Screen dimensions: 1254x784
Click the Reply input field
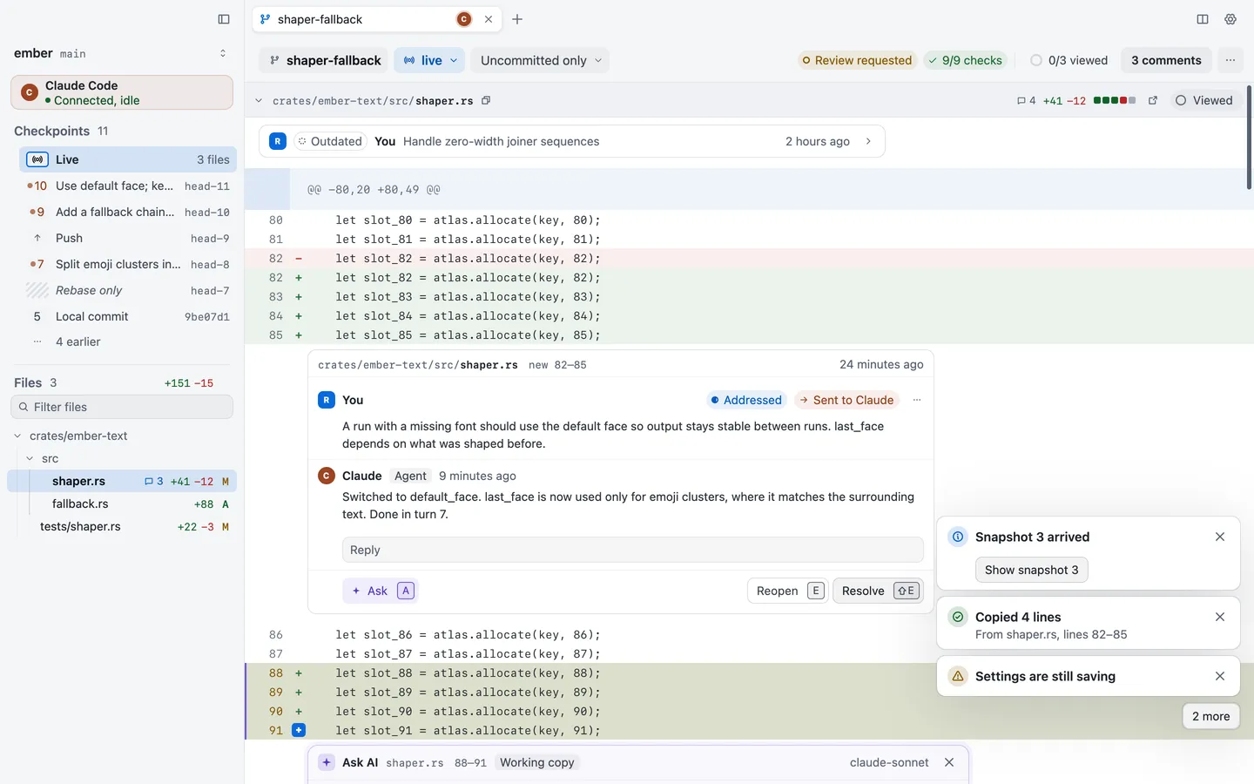[632, 550]
